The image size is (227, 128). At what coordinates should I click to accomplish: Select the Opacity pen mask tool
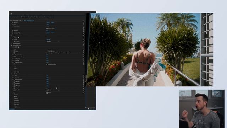click(x=18, y=38)
